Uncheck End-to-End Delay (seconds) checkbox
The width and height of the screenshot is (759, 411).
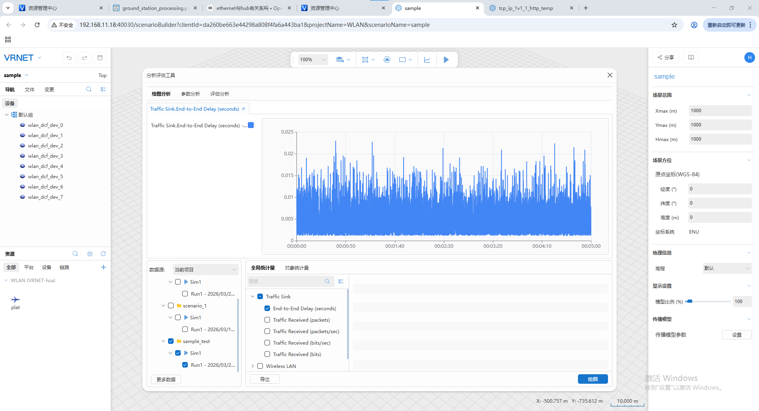267,308
